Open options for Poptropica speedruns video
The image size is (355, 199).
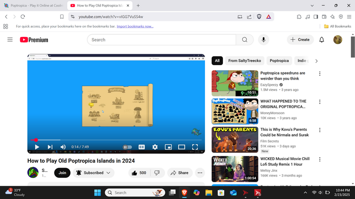(x=320, y=74)
